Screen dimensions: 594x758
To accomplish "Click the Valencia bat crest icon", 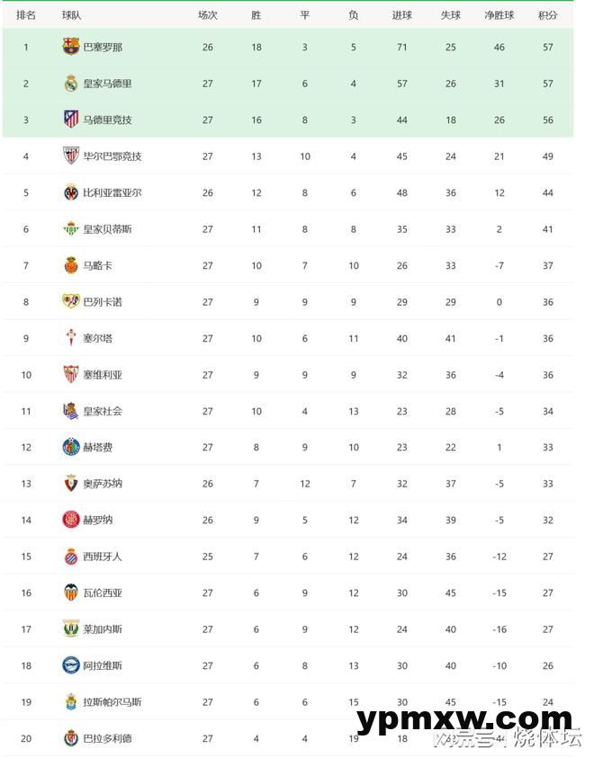I will tap(71, 593).
